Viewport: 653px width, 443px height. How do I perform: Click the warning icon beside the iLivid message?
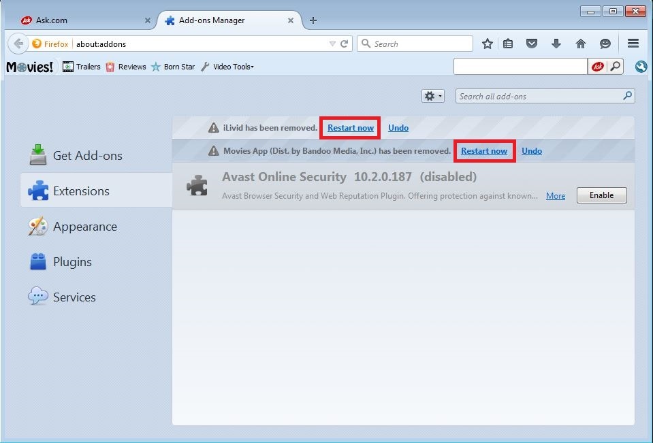pyautogui.click(x=214, y=128)
